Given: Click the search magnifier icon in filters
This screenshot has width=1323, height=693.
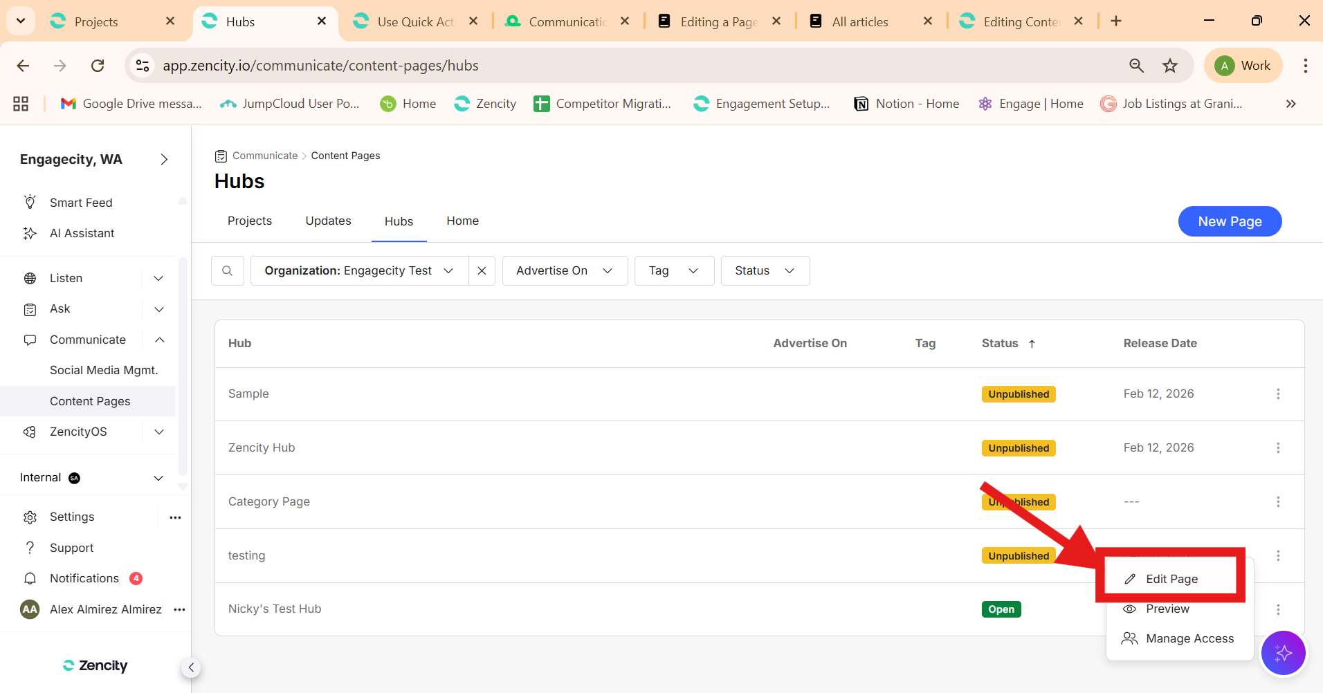Looking at the screenshot, I should point(227,271).
